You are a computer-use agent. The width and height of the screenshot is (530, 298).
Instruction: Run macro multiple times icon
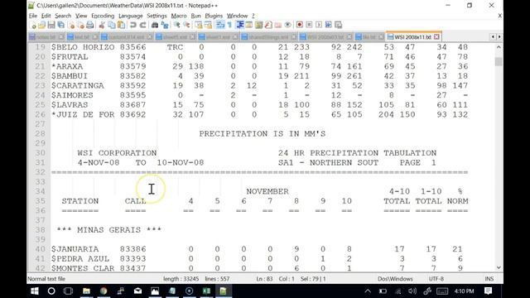pos(328,25)
